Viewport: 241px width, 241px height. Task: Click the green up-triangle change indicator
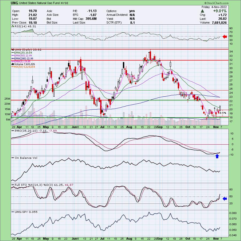pos(202,11)
